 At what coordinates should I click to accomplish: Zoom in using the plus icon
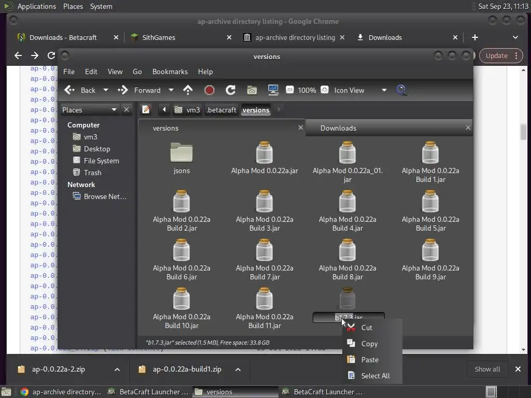325,90
